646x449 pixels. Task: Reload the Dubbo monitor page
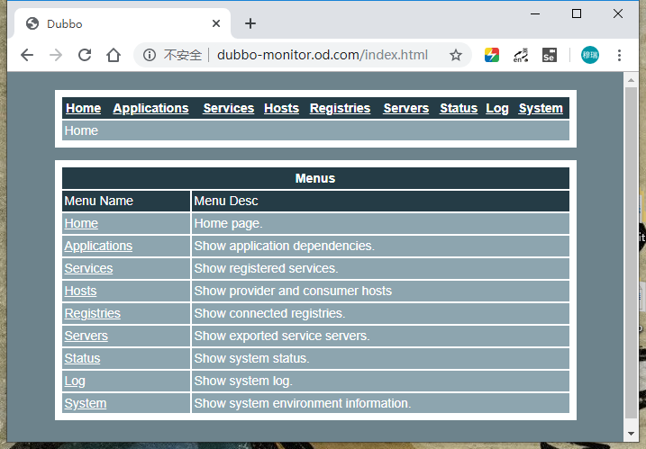pos(85,55)
